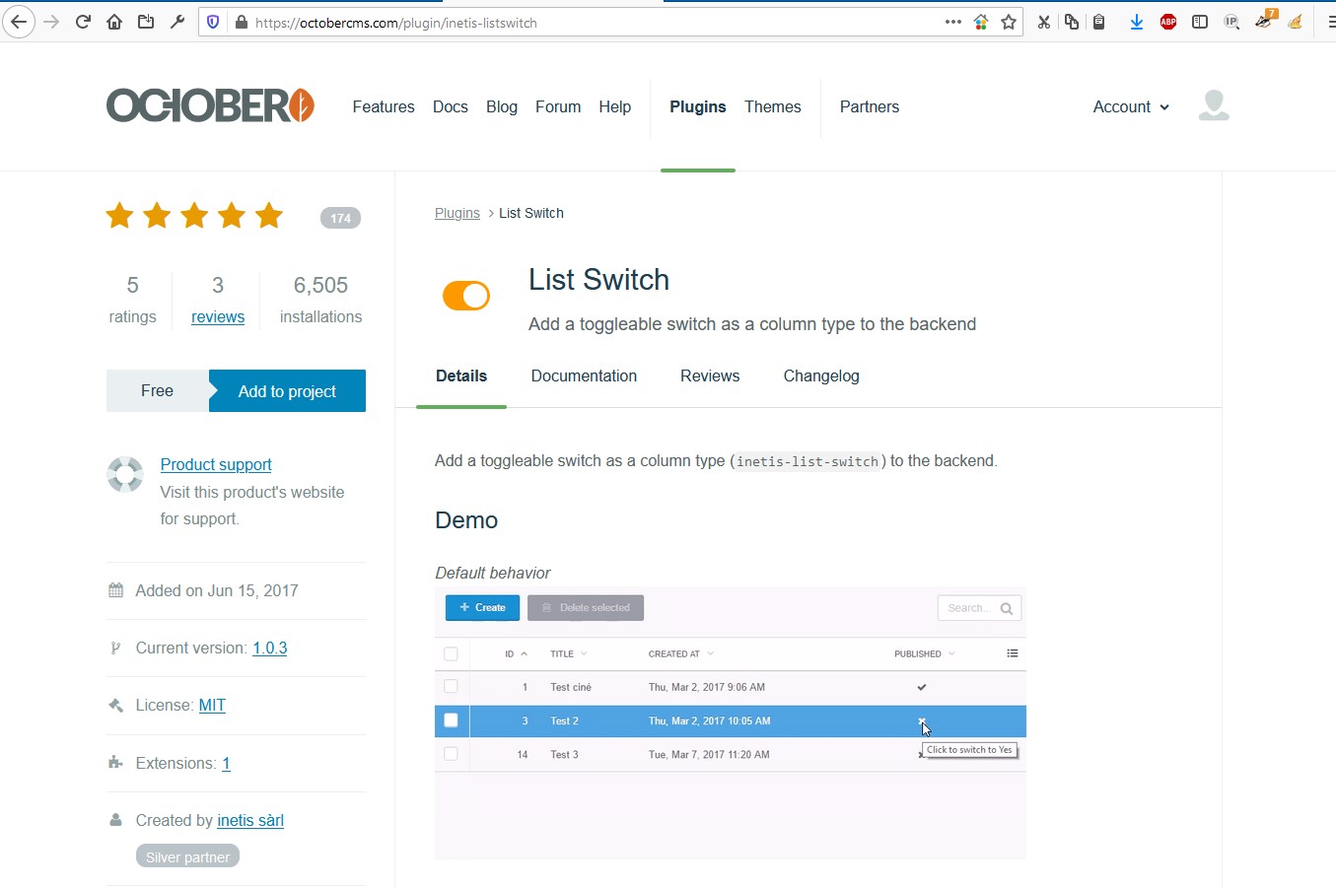Click the October CMS logo

pyautogui.click(x=210, y=105)
